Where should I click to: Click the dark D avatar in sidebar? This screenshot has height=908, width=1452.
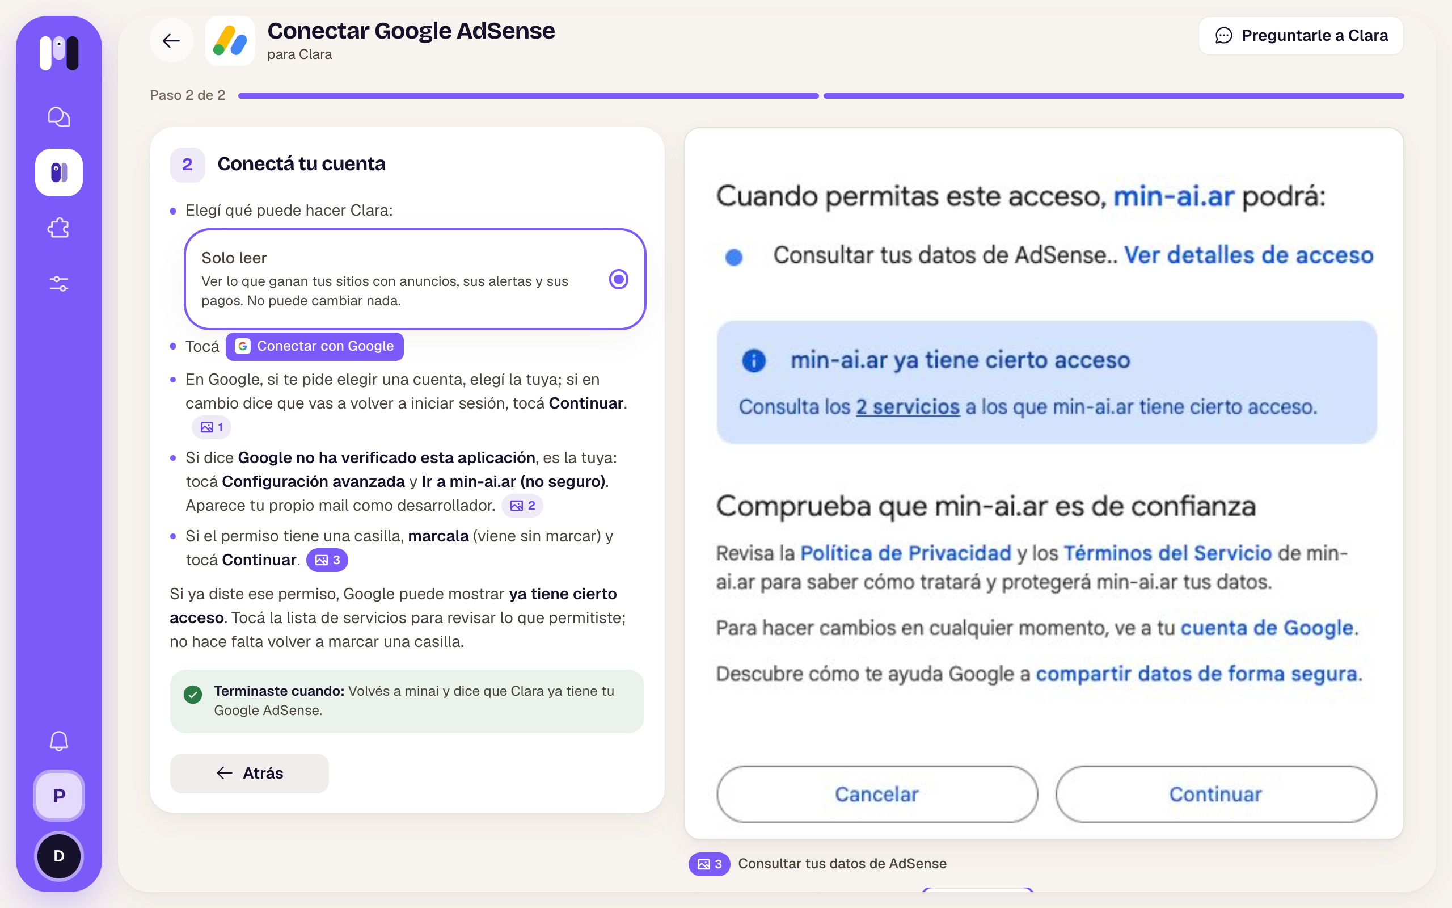pos(59,856)
